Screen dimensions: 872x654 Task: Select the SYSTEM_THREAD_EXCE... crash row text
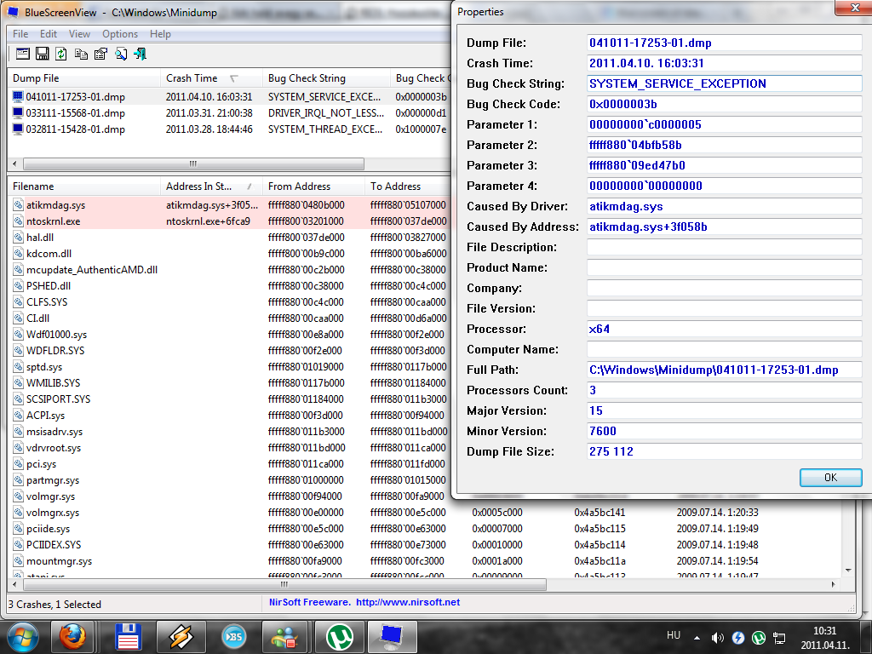(325, 129)
